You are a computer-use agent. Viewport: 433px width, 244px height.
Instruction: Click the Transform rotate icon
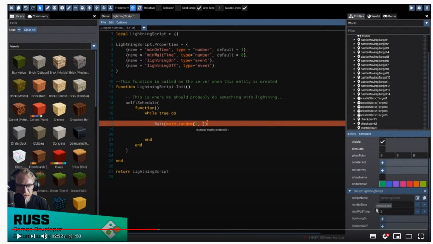(x=139, y=8)
